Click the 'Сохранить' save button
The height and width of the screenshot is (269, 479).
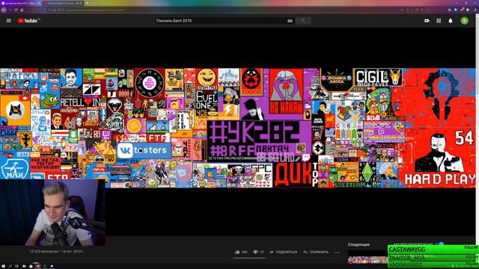click(316, 252)
